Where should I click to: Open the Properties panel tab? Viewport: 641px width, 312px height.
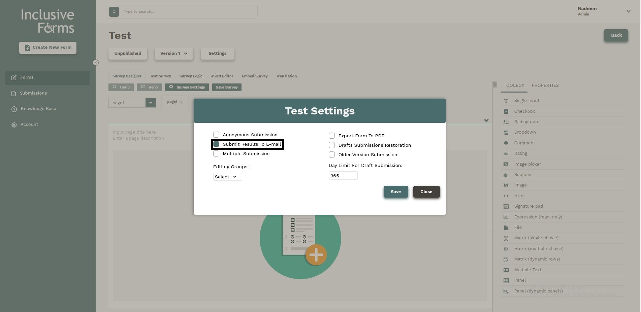pyautogui.click(x=545, y=85)
